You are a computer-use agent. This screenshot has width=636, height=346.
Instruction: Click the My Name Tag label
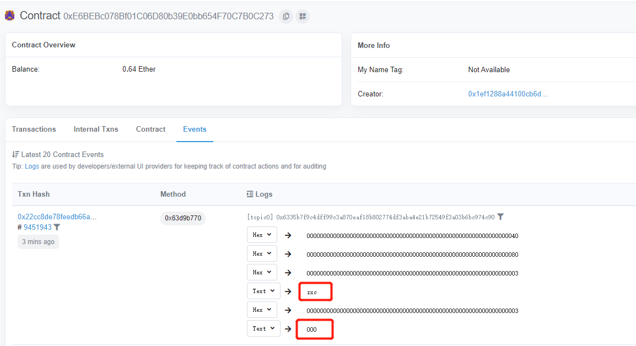click(380, 70)
